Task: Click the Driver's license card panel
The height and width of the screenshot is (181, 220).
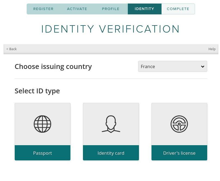Action: coord(179,131)
